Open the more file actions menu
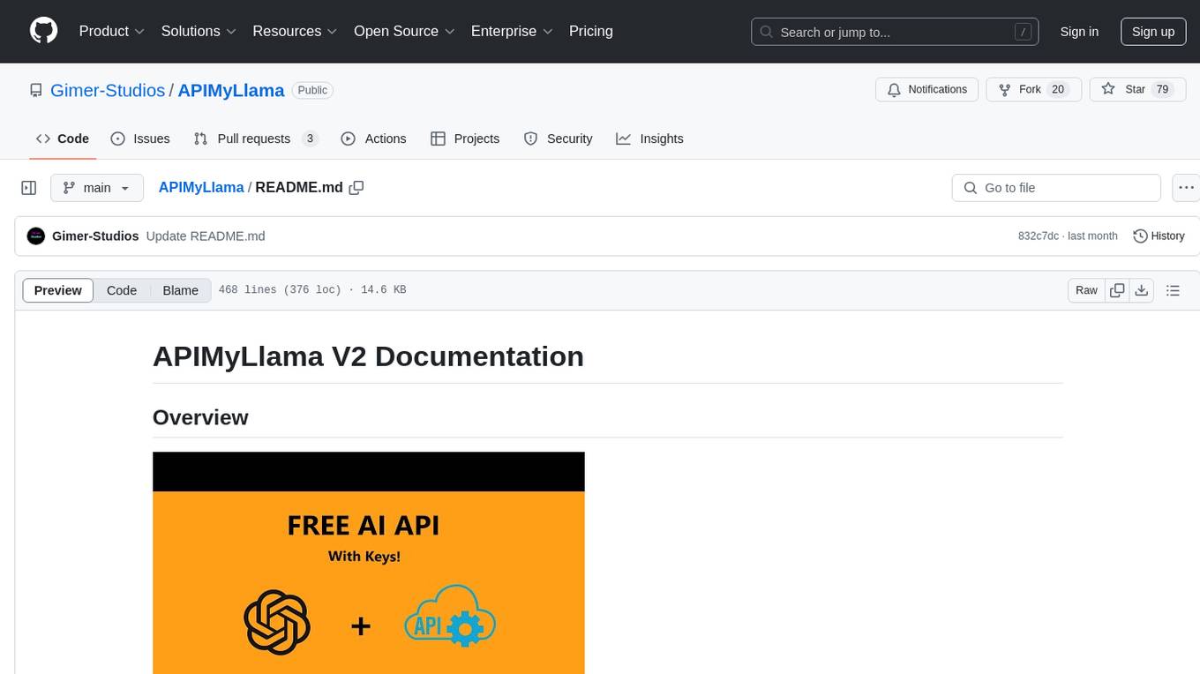Image resolution: width=1200 pixels, height=674 pixels. (1187, 188)
